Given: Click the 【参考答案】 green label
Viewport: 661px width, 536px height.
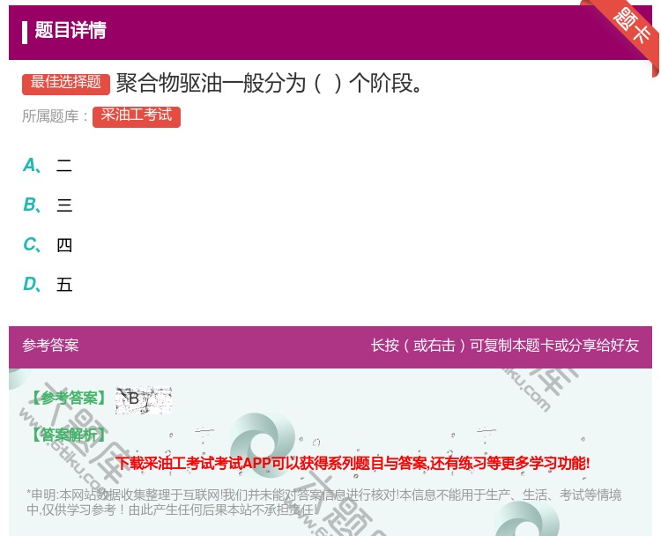Looking at the screenshot, I should [x=69, y=398].
